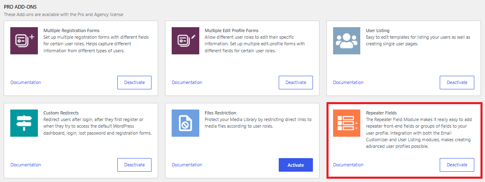Click the Pro and Agency license note
This screenshot has height=182, width=485.
point(63,14)
